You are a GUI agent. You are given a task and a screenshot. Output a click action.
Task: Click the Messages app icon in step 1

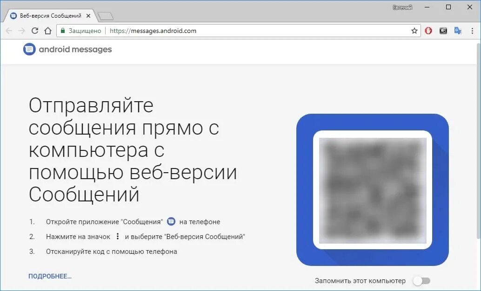point(171,221)
